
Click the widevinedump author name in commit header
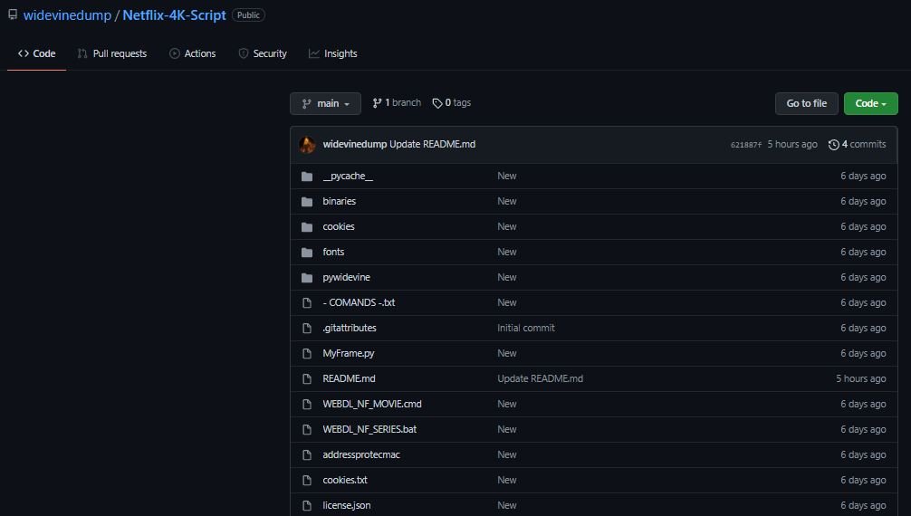pyautogui.click(x=354, y=144)
